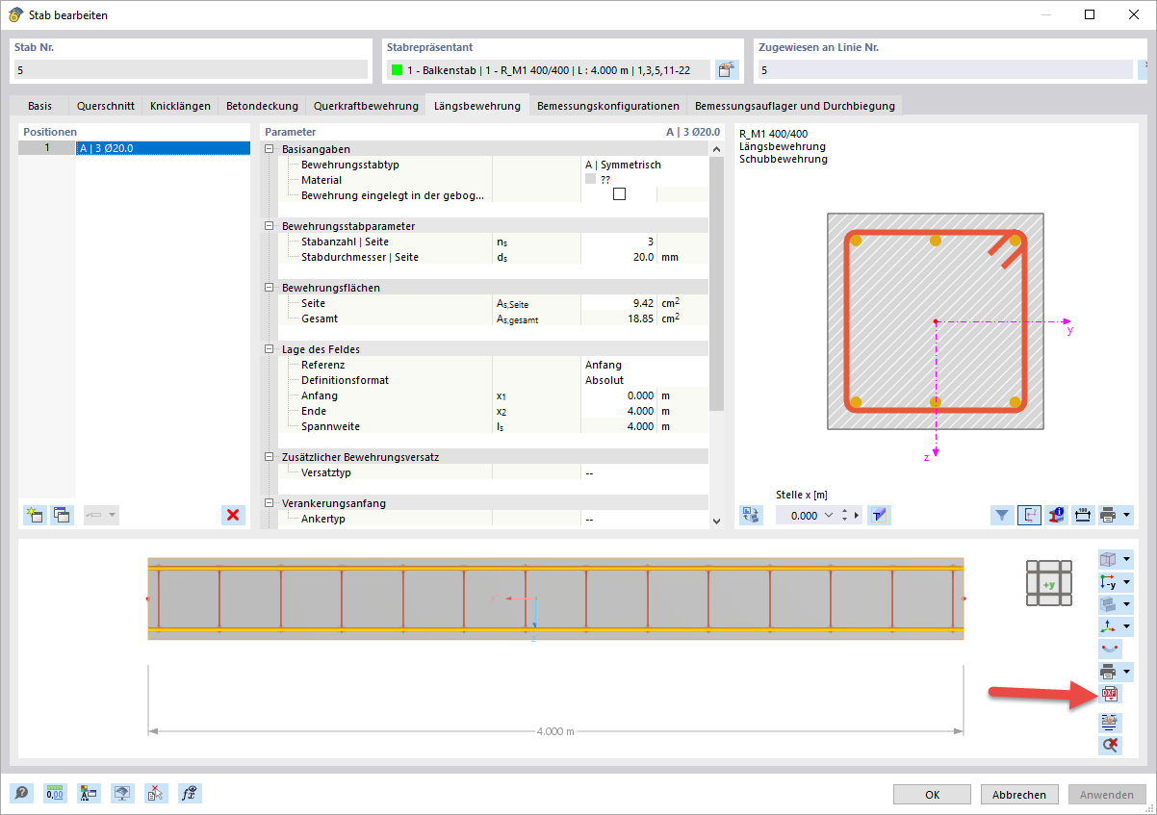Screen dimensions: 1157x815
Task: Collapse Zusätzlicher Bewehrungsversatz group
Action: click(x=270, y=457)
